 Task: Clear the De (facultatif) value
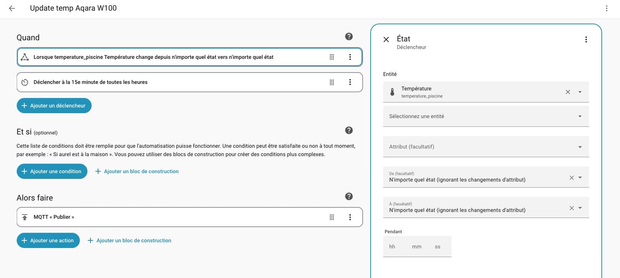(x=572, y=177)
